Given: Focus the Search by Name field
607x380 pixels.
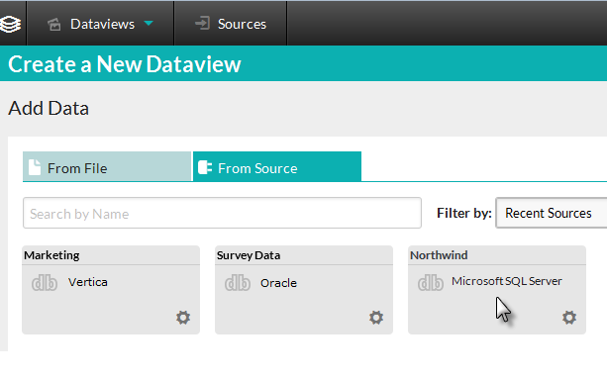Looking at the screenshot, I should [222, 213].
